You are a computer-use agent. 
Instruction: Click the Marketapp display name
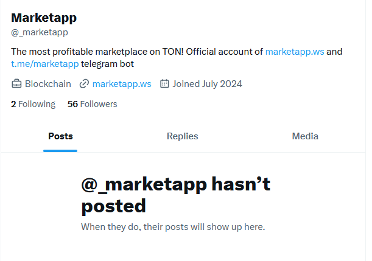44,18
